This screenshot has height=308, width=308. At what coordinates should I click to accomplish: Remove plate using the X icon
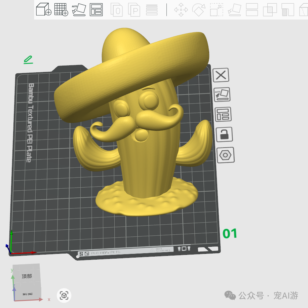coord(221,75)
